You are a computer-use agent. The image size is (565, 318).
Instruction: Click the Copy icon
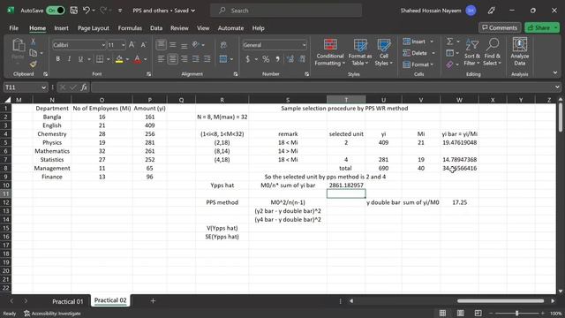pos(34,53)
